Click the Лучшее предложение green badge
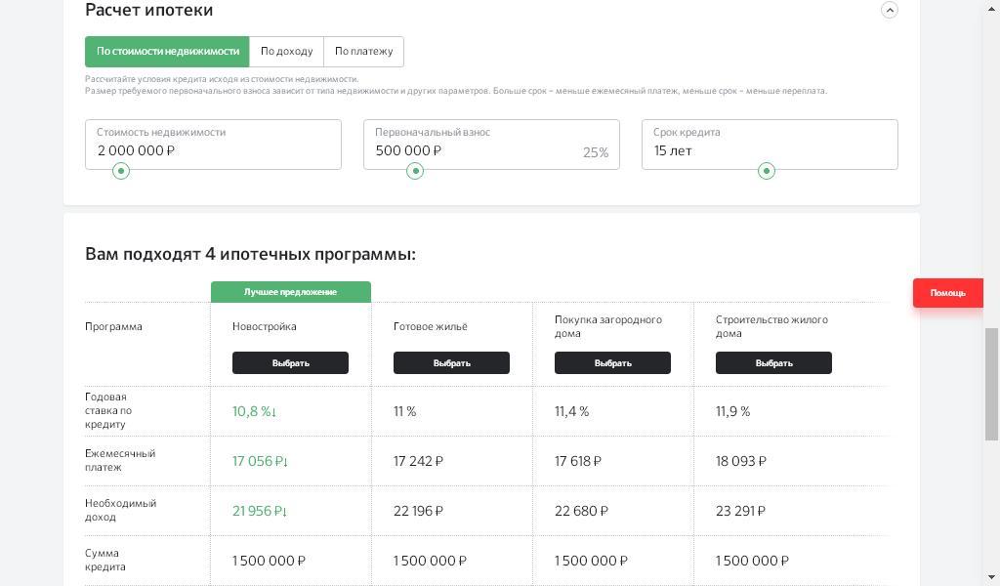Viewport: 1000px width, 586px height. coord(290,292)
